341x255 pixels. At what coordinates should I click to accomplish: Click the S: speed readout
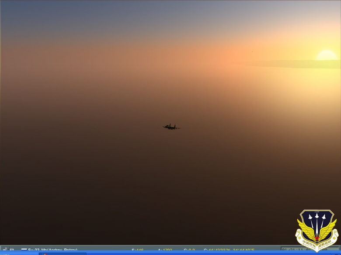tap(137, 250)
